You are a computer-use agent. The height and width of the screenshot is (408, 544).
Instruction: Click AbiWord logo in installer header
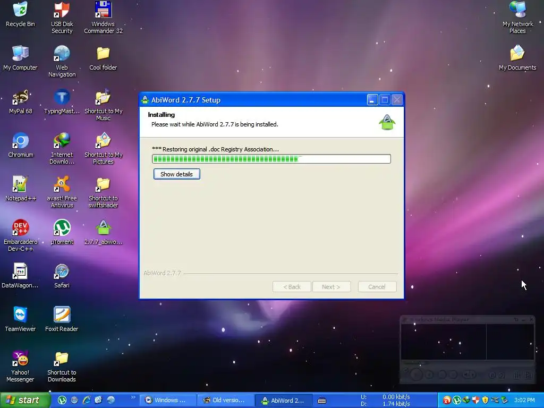387,122
